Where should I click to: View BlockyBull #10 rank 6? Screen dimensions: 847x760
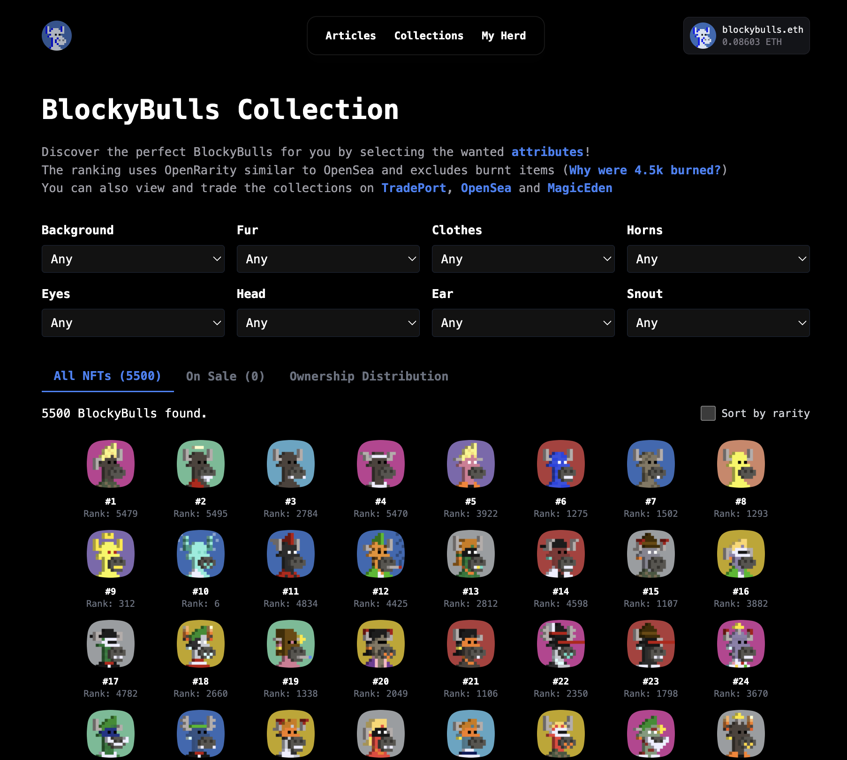[201, 554]
